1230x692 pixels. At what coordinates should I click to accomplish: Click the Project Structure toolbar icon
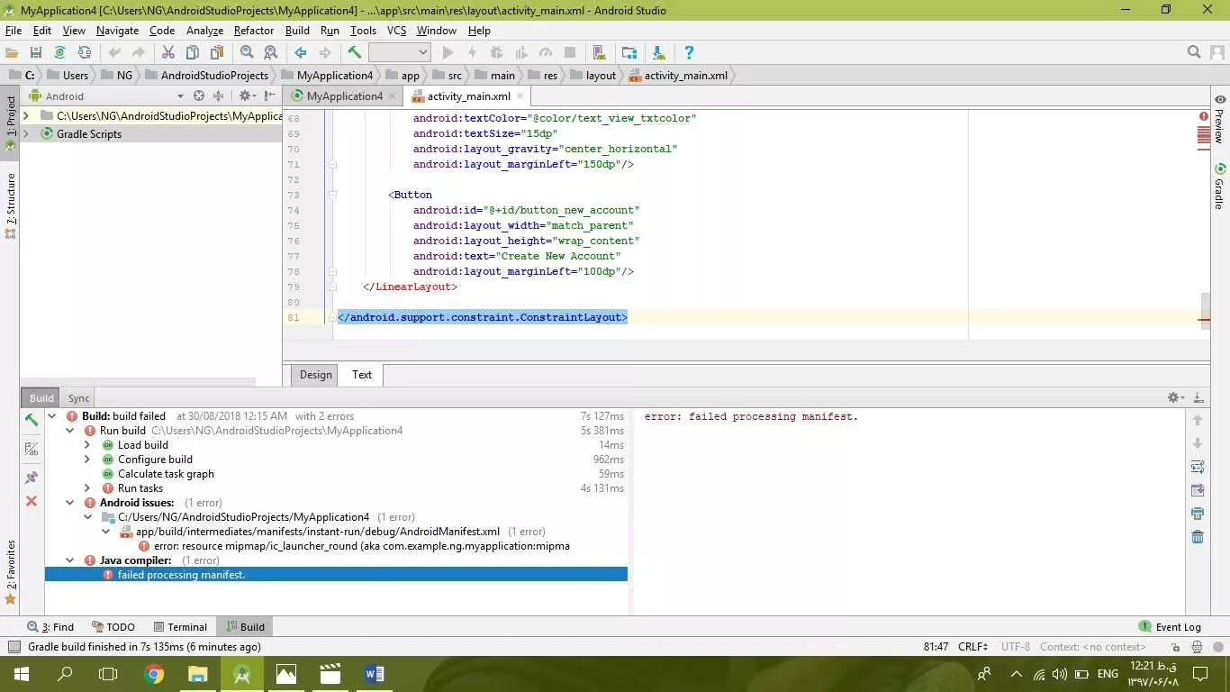pyautogui.click(x=629, y=53)
